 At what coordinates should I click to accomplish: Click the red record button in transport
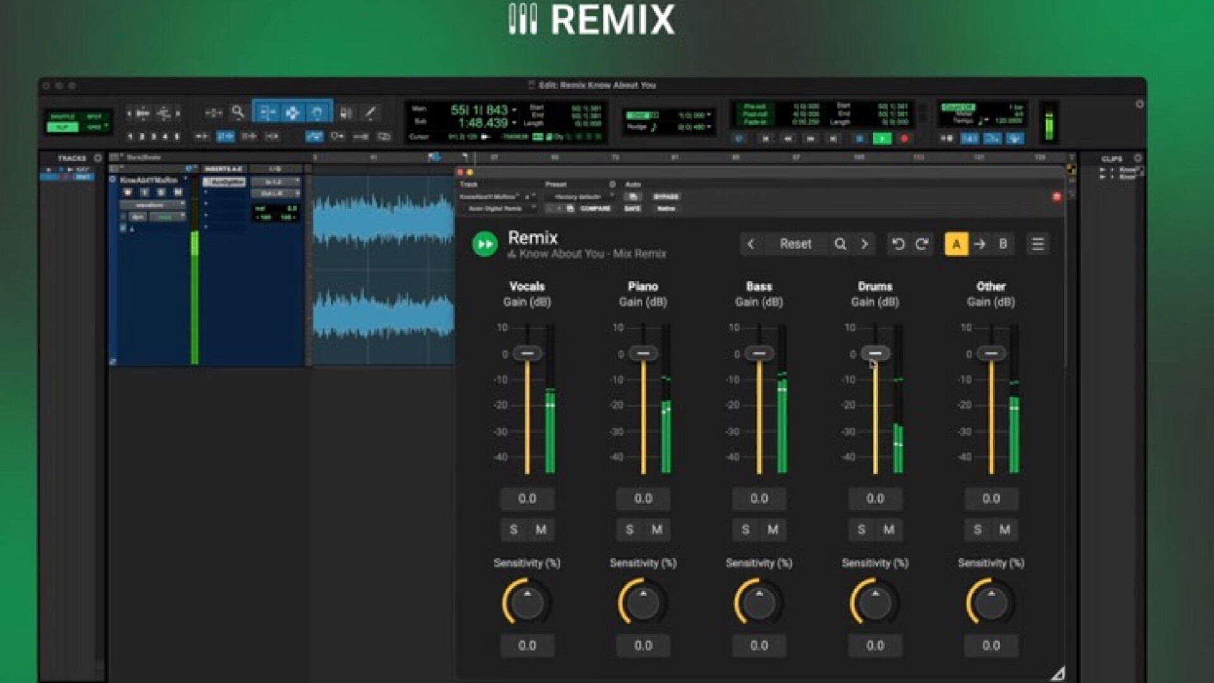click(905, 138)
